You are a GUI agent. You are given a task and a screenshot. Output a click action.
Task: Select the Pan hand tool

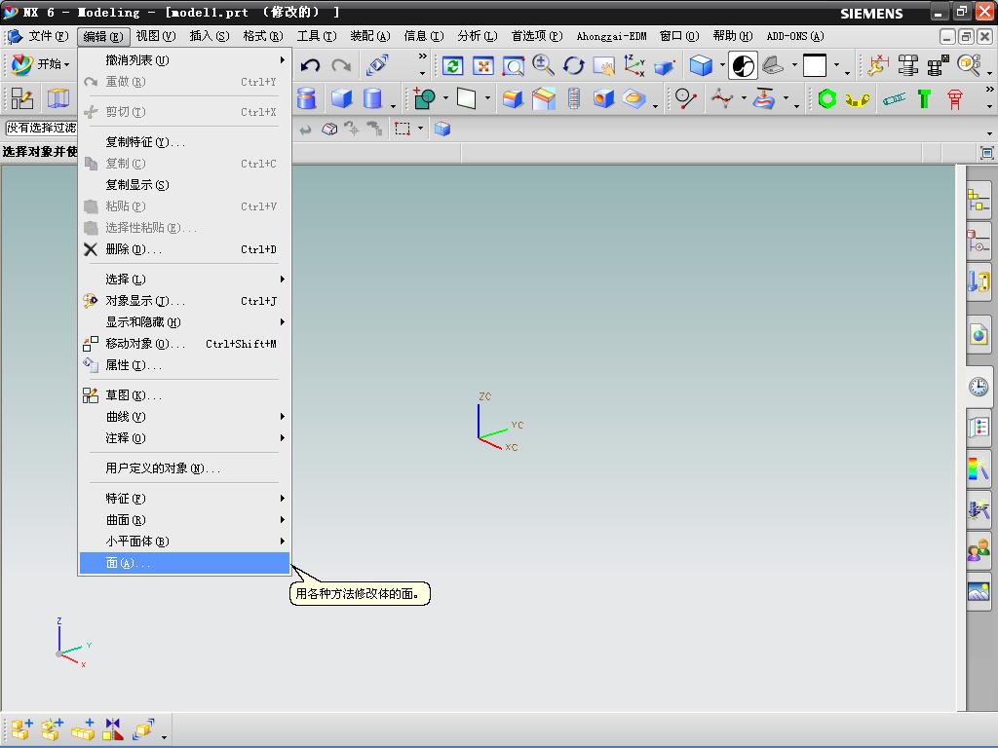pos(604,65)
